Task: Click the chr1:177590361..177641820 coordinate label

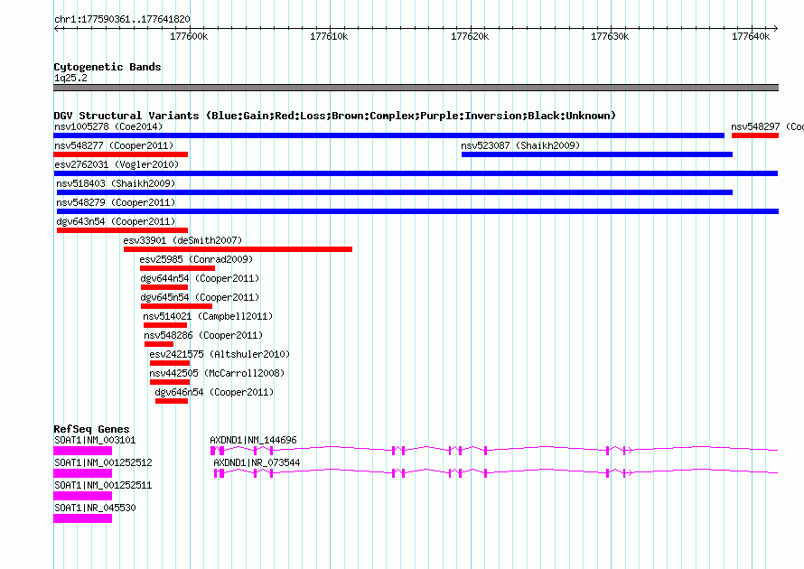Action: click(122, 19)
